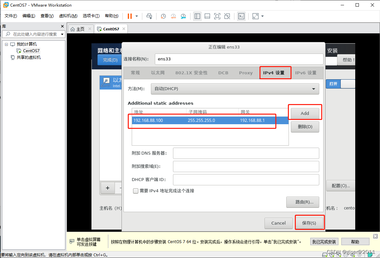The width and height of the screenshot is (380, 258).
Task: Switch to the IPv4 设置 tab
Action: tap(274, 73)
